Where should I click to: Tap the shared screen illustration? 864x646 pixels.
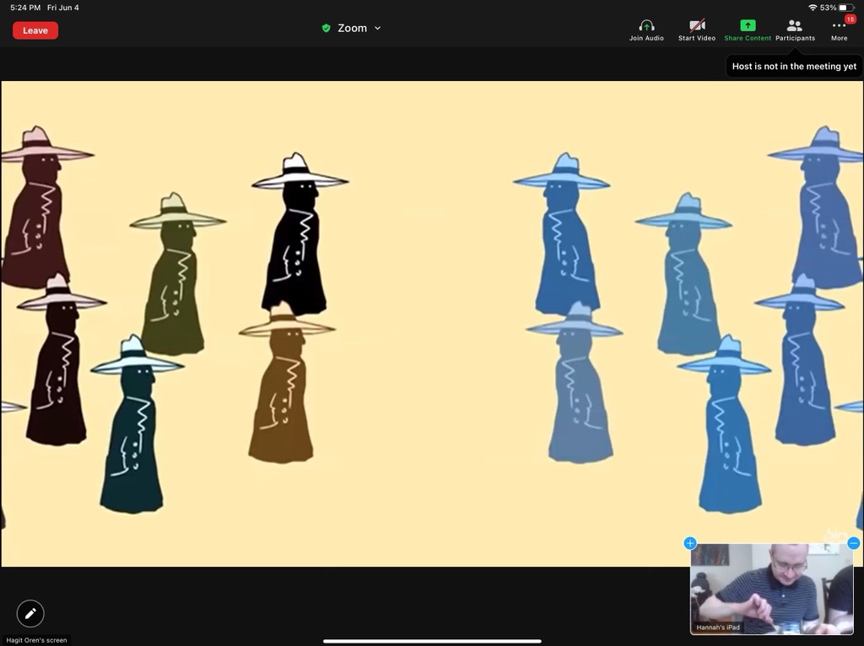point(432,324)
